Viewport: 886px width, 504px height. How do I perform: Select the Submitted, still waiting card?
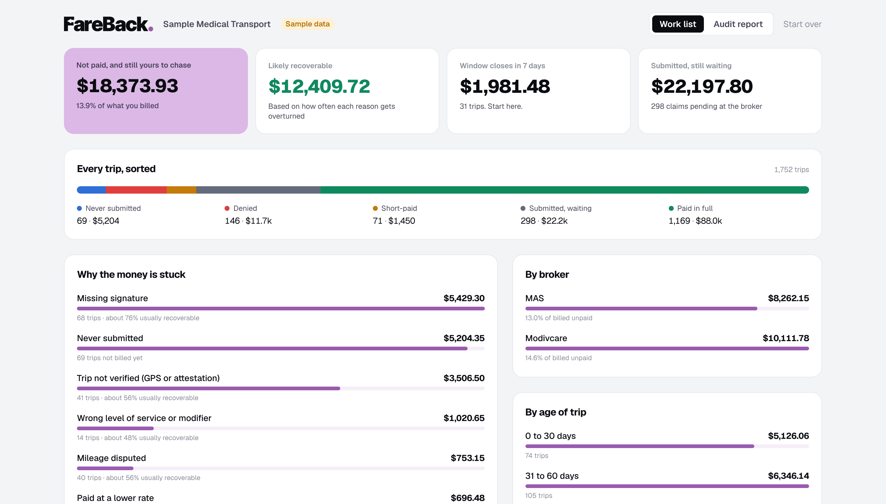[730, 91]
